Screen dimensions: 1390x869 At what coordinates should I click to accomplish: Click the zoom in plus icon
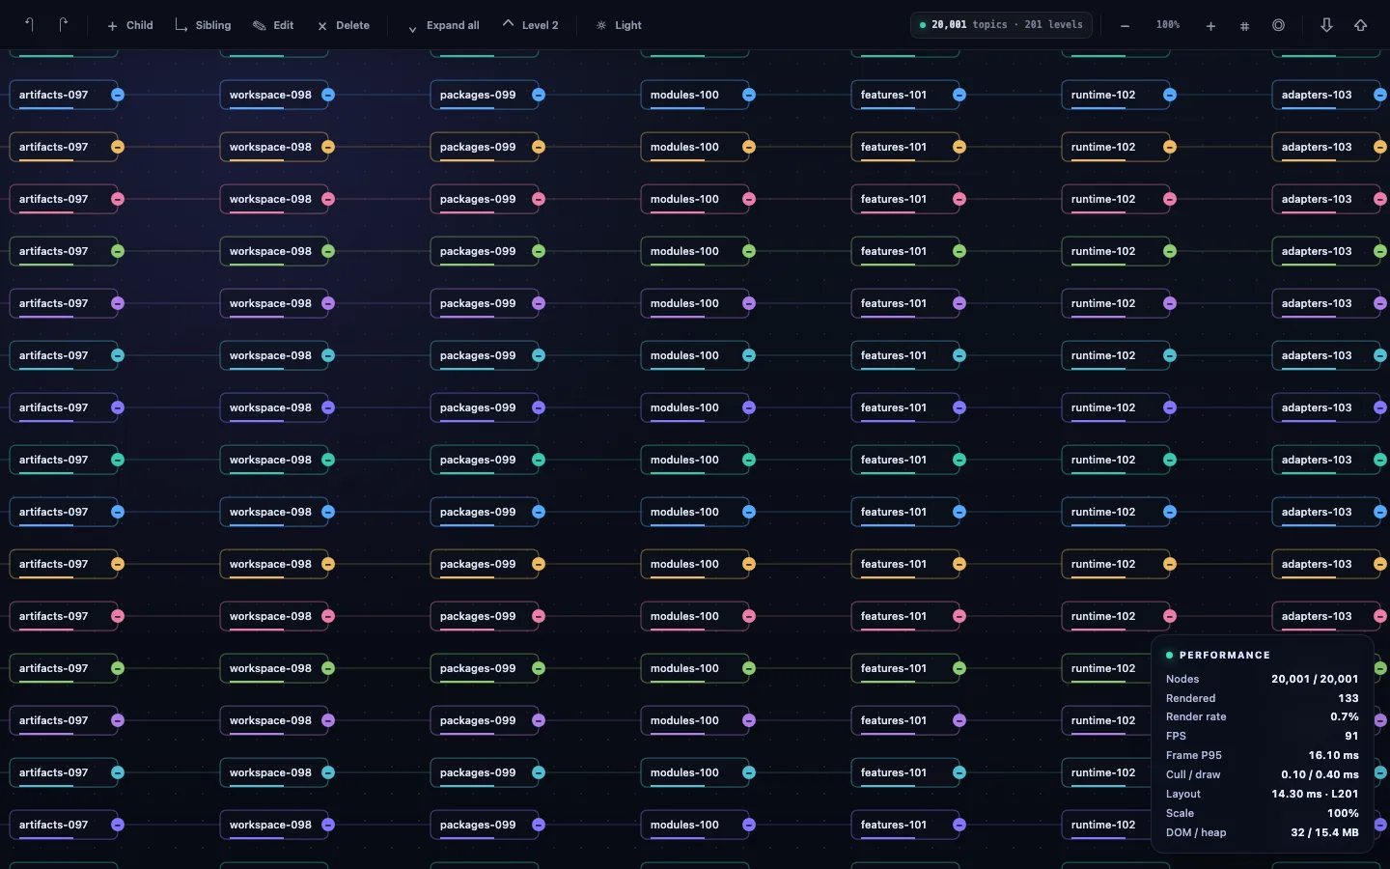pos(1210,25)
